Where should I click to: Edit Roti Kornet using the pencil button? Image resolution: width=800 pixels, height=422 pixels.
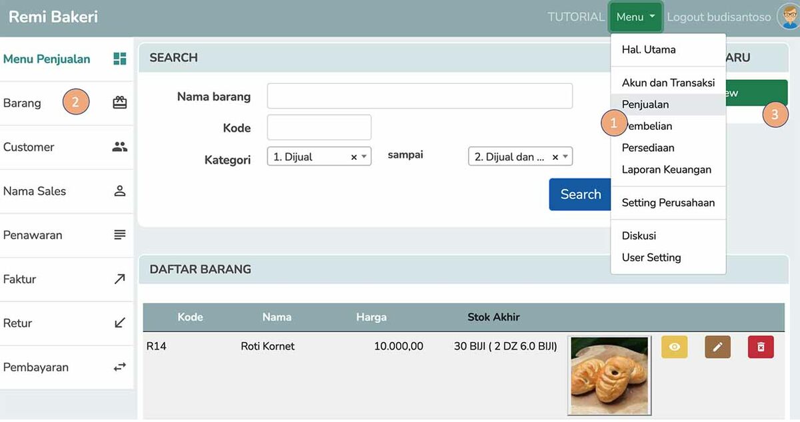717,347
